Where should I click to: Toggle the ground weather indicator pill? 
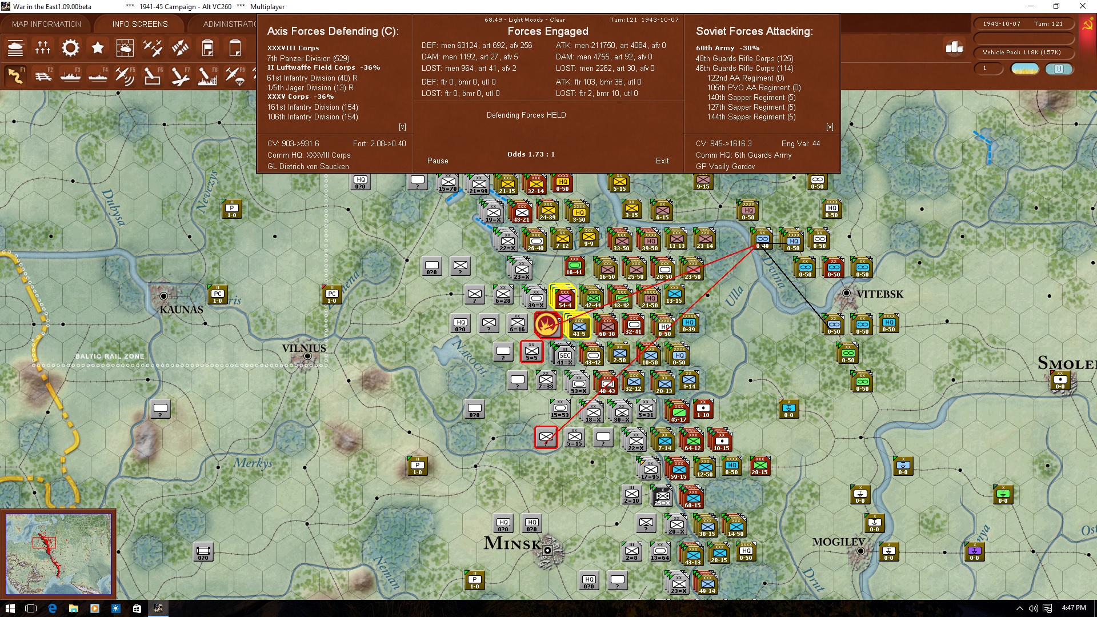click(x=1024, y=69)
